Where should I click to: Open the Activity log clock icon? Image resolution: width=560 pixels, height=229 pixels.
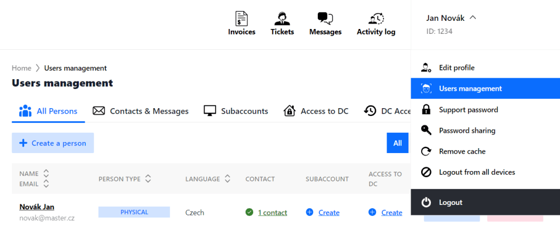pyautogui.click(x=376, y=18)
